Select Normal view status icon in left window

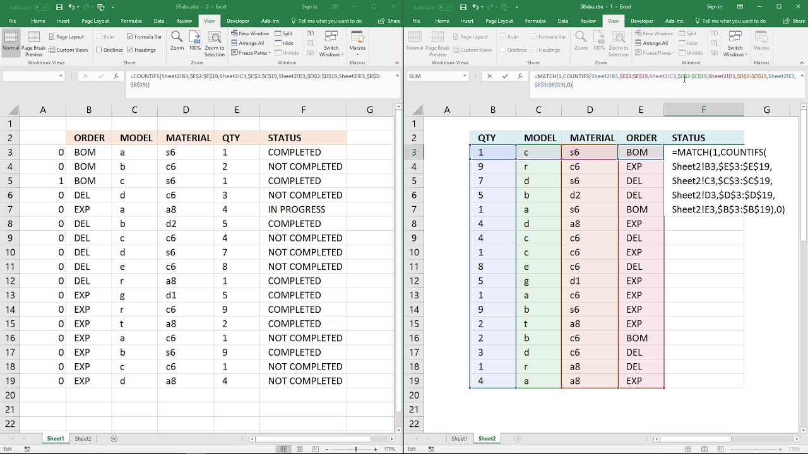(284, 449)
